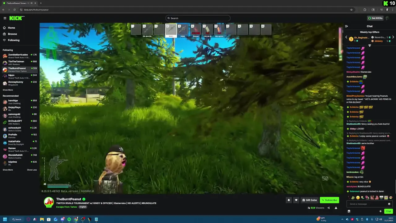
Task: Open a new Chrome tab
Action: [41, 3]
